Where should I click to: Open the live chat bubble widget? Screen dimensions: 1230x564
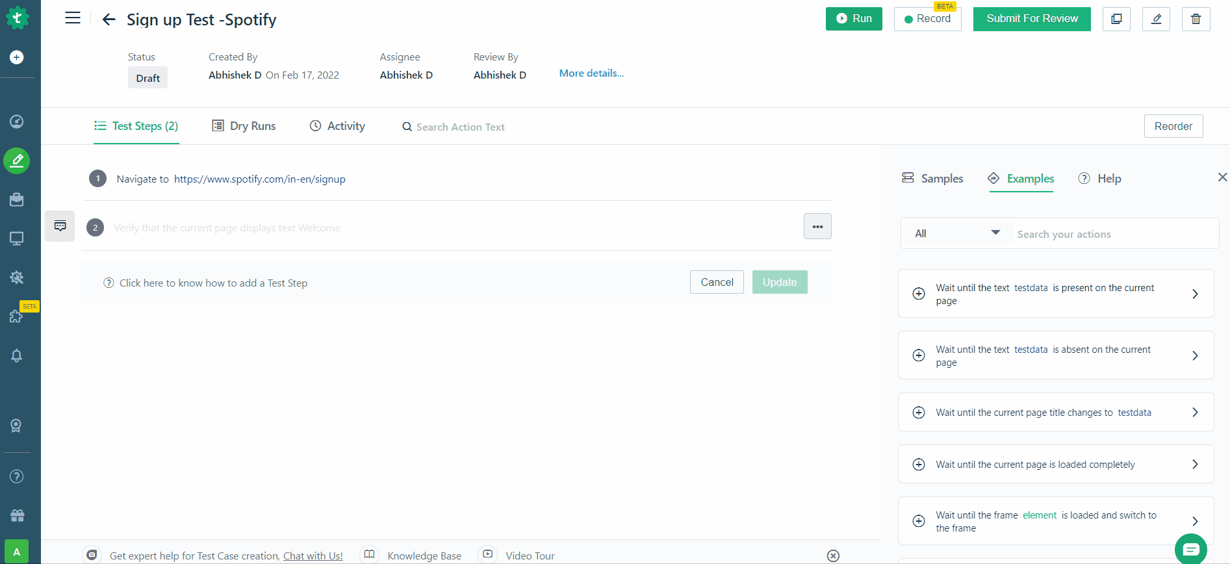tap(1191, 549)
